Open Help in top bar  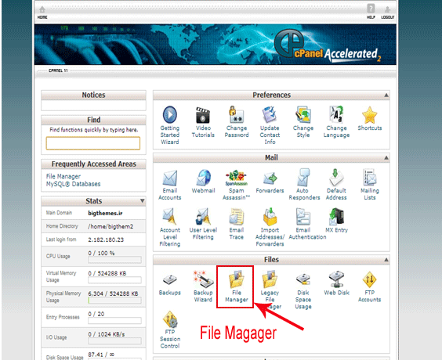pos(371,12)
